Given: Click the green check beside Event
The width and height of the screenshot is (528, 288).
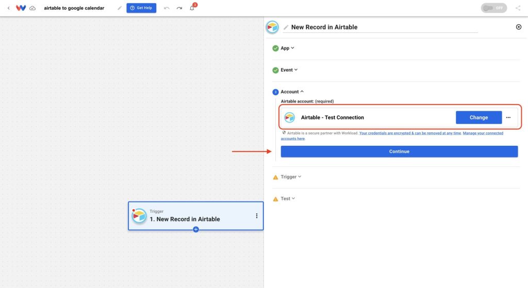Looking at the screenshot, I should pyautogui.click(x=275, y=70).
